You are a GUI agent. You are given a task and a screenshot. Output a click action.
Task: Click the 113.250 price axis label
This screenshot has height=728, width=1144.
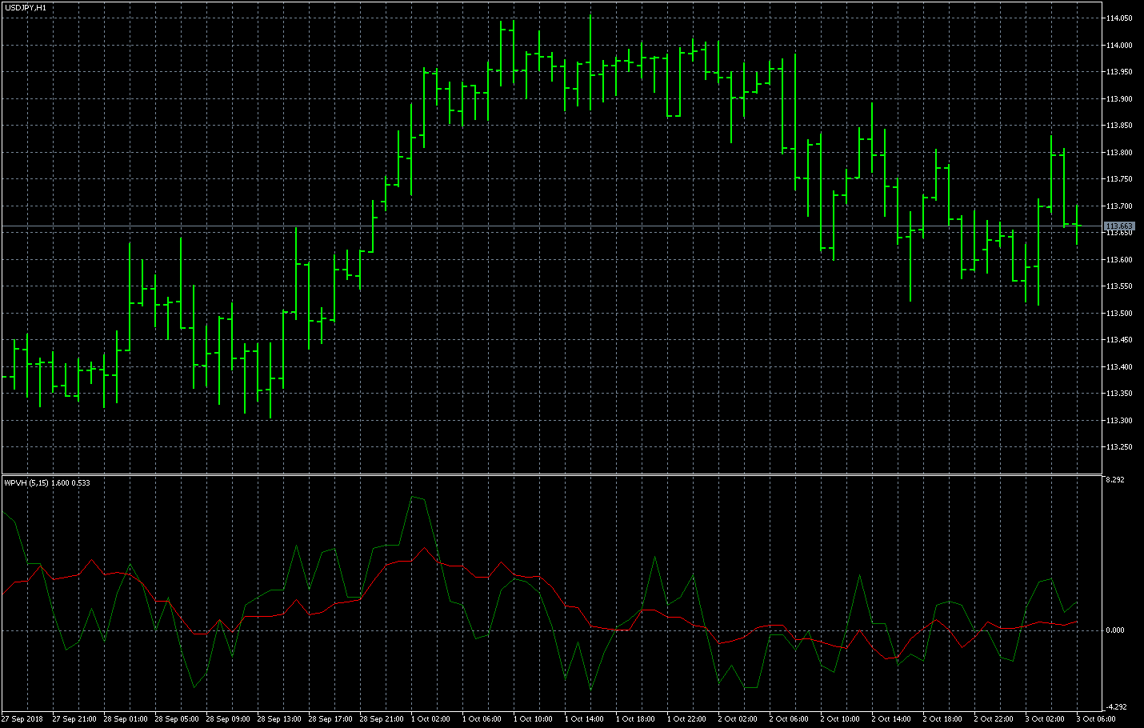[1119, 447]
